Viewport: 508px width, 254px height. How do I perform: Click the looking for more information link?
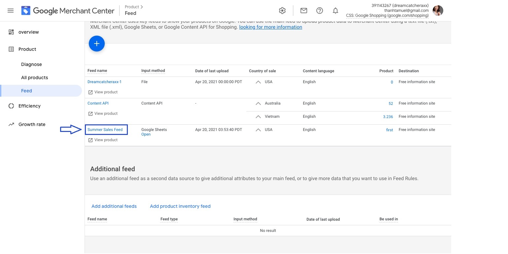pos(271,27)
